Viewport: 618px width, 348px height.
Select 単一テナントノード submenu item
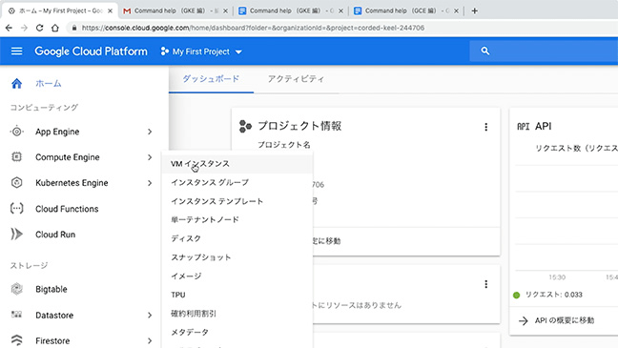click(237, 219)
